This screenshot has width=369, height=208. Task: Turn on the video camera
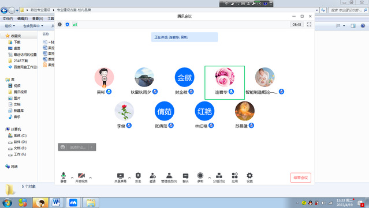coord(81,177)
